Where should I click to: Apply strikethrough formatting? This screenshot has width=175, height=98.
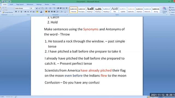coord(25,12)
